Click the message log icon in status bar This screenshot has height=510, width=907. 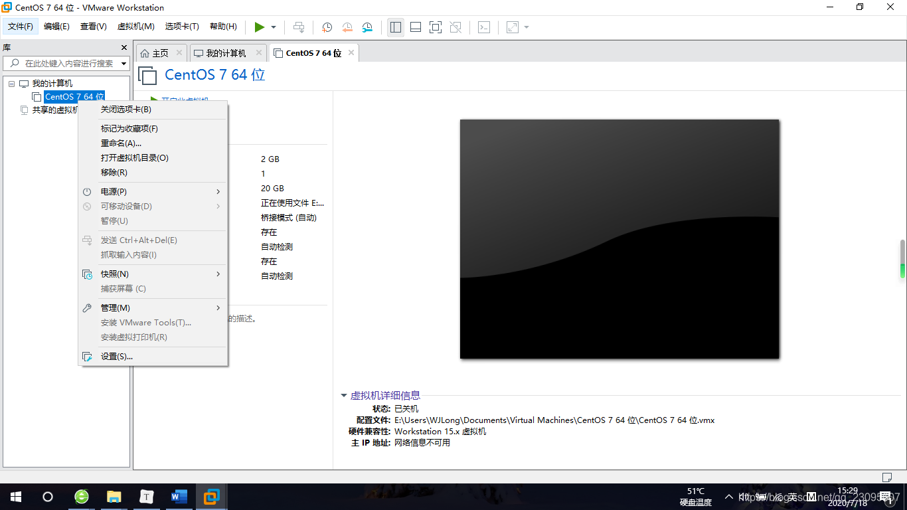tap(886, 477)
